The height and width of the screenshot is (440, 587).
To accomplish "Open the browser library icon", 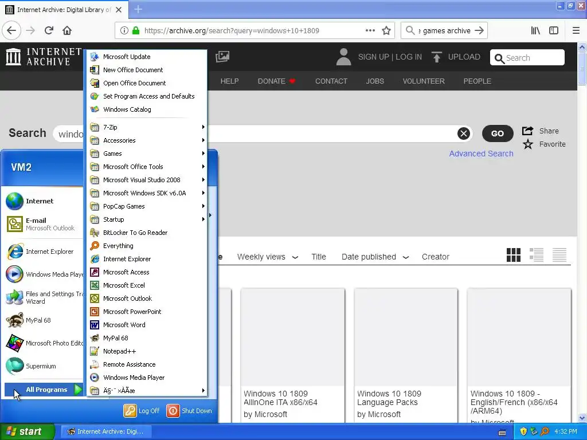I will [x=535, y=30].
